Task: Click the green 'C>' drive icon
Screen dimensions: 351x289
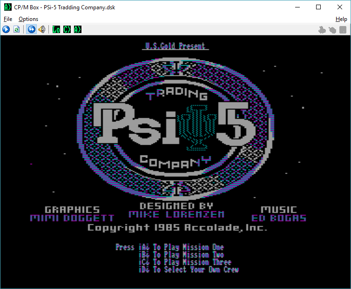Action: (x=67, y=29)
